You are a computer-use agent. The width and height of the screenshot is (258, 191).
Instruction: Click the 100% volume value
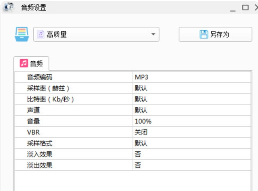[143, 121]
